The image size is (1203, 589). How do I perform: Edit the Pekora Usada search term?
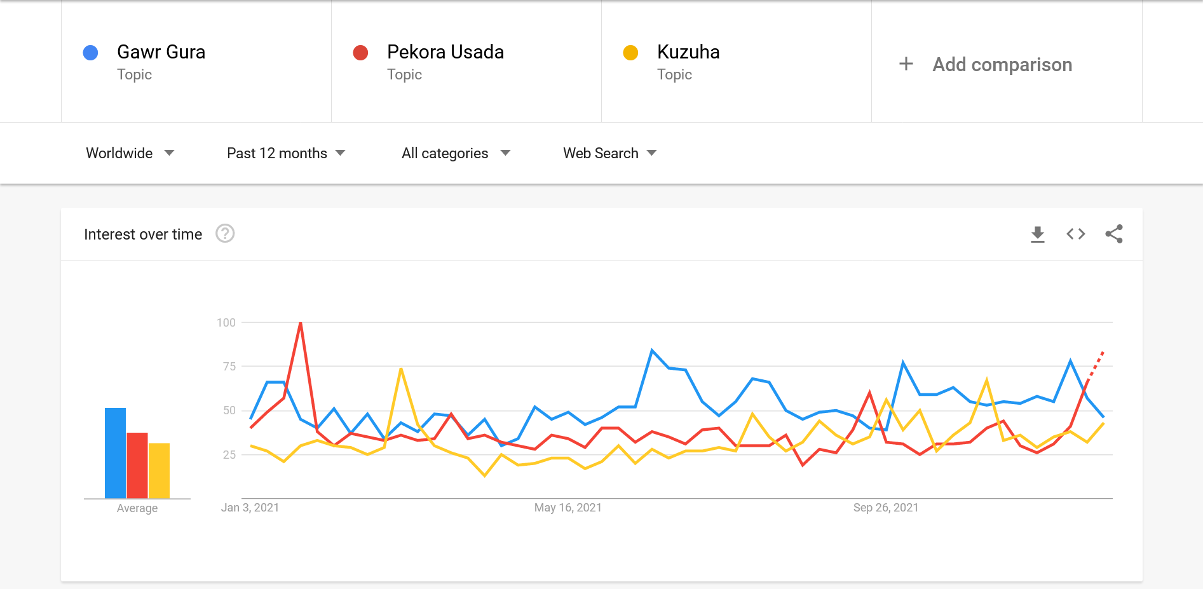point(445,52)
